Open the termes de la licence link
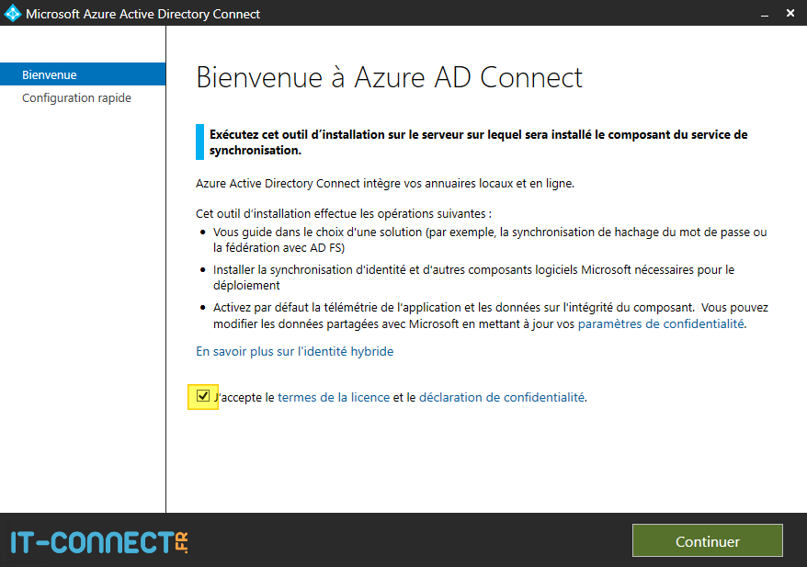The height and width of the screenshot is (567, 807). tap(334, 398)
